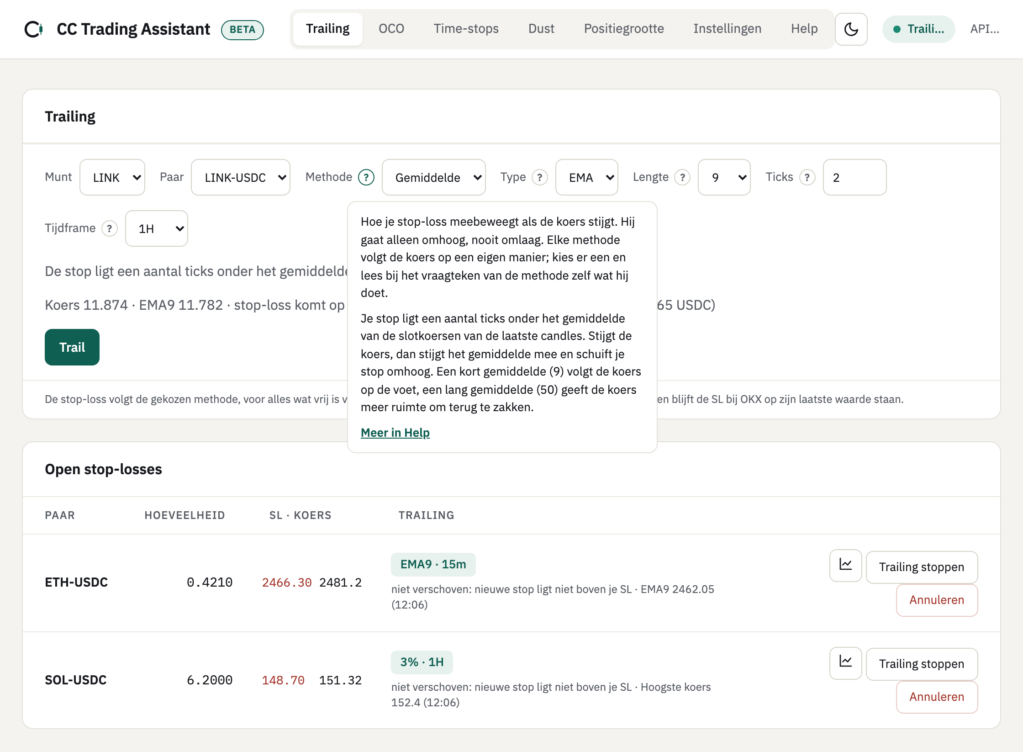The height and width of the screenshot is (752, 1023).
Task: Click the Ticks input field
Action: [x=855, y=177]
